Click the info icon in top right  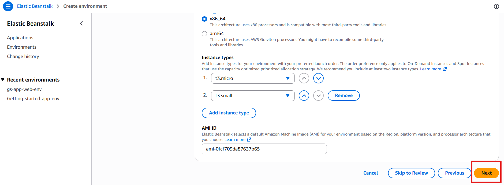tap(496, 6)
